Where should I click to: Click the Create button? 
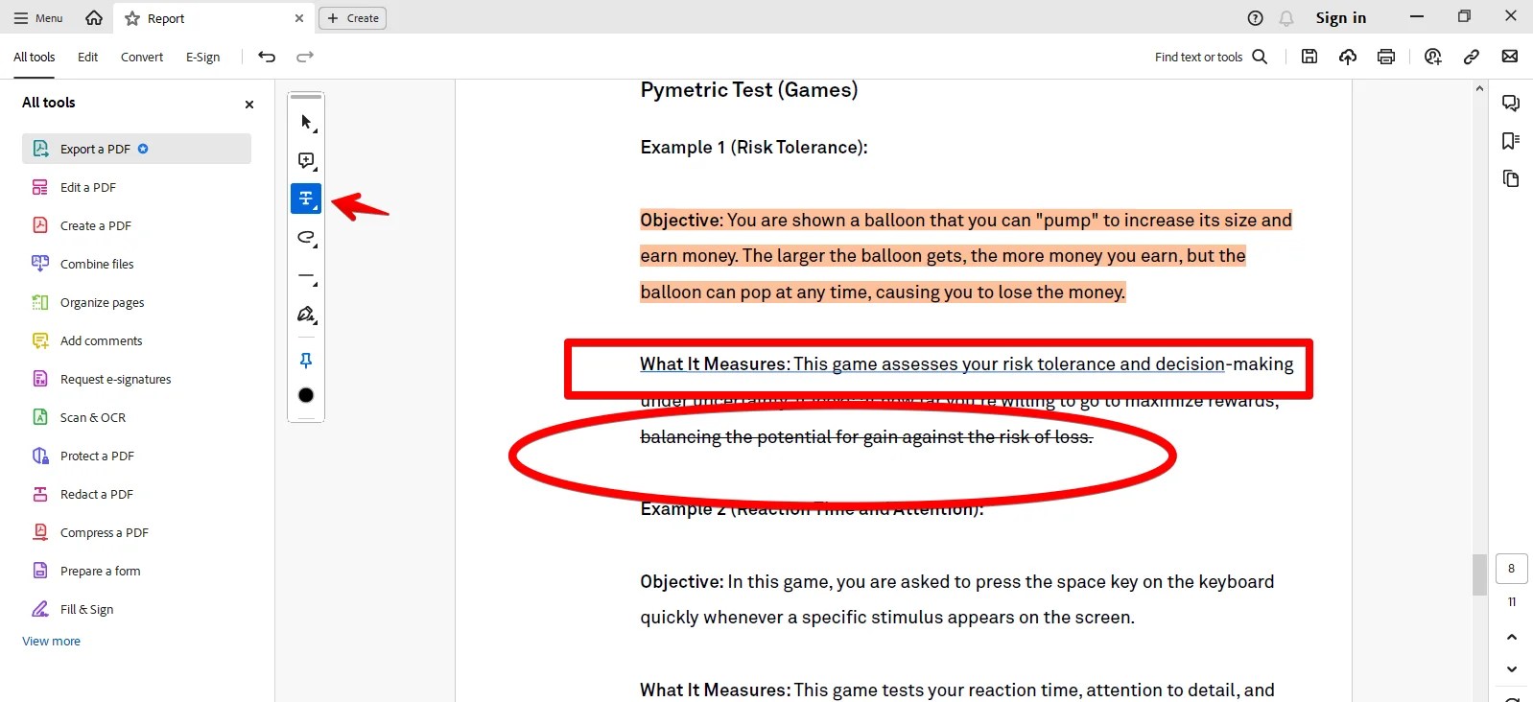[x=353, y=18]
